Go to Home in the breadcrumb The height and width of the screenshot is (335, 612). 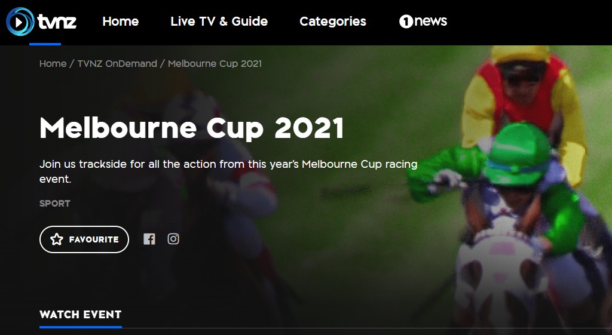pyautogui.click(x=53, y=63)
